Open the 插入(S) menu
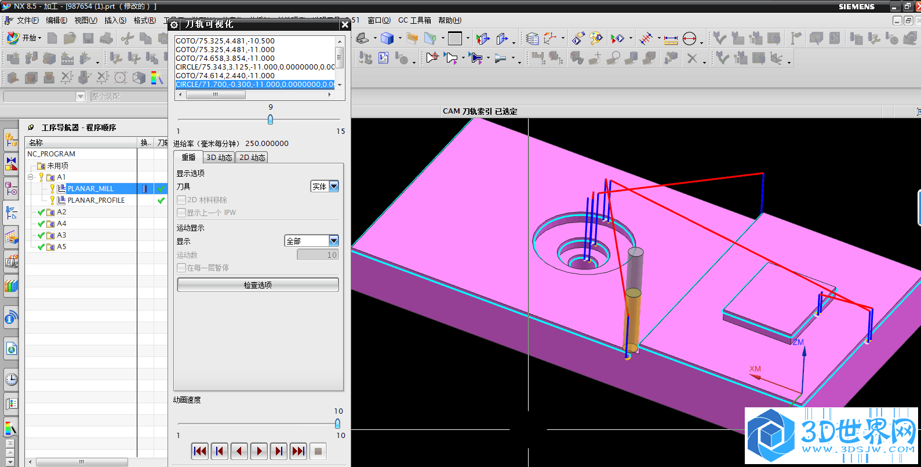The image size is (921, 467). coord(115,20)
